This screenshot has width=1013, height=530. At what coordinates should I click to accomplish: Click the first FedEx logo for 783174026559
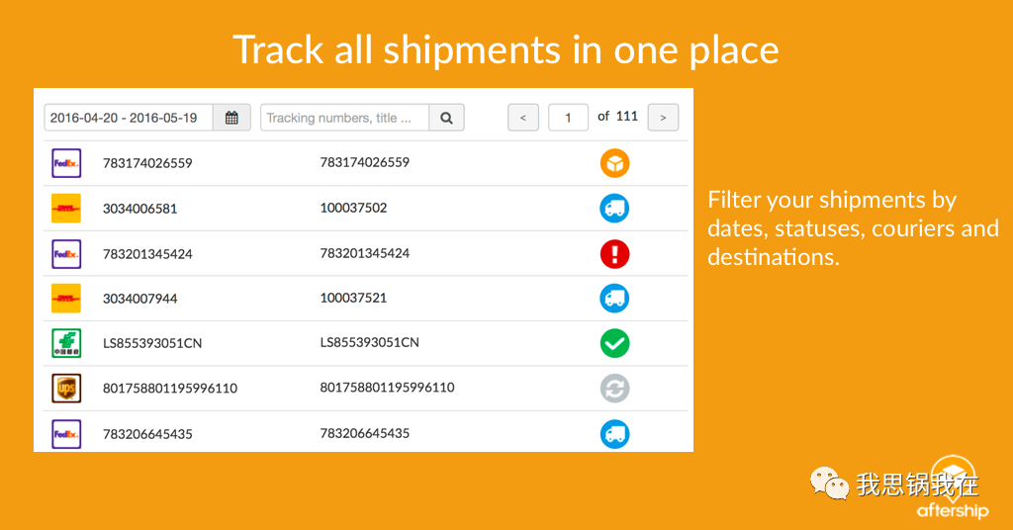tap(66, 163)
